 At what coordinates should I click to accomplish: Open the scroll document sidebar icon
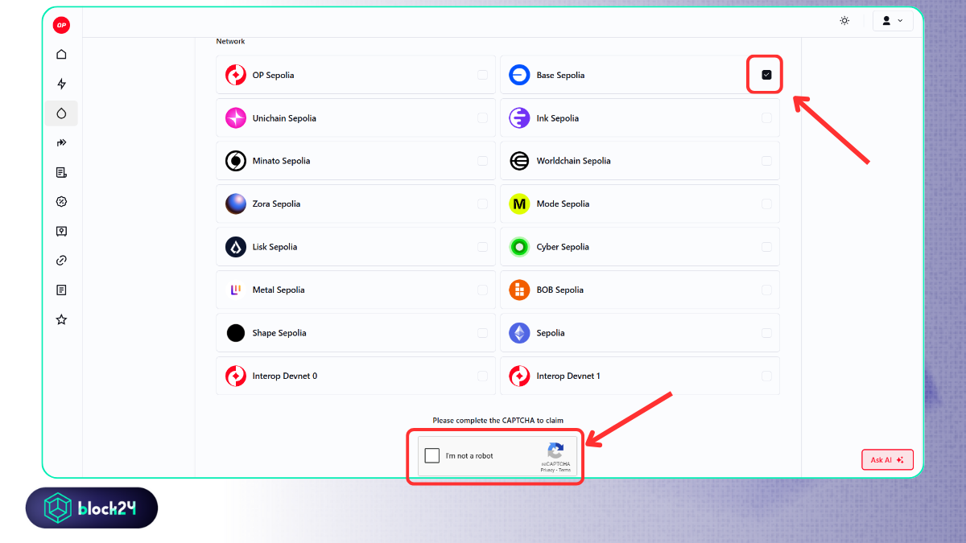(61, 172)
